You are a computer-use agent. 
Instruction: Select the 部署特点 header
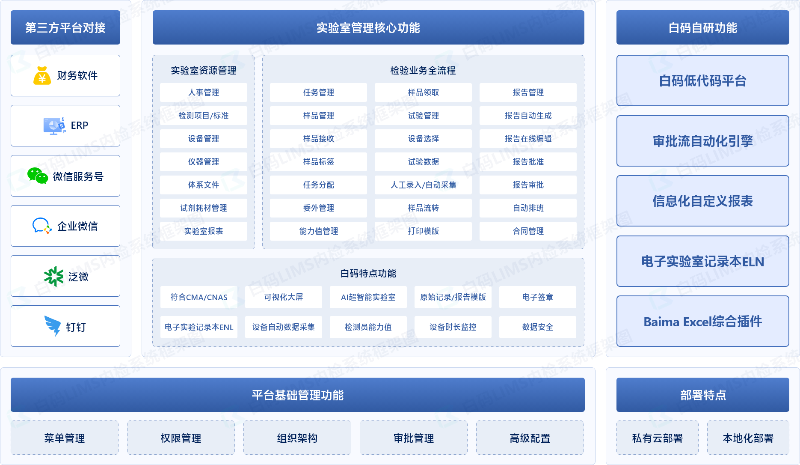(703, 395)
